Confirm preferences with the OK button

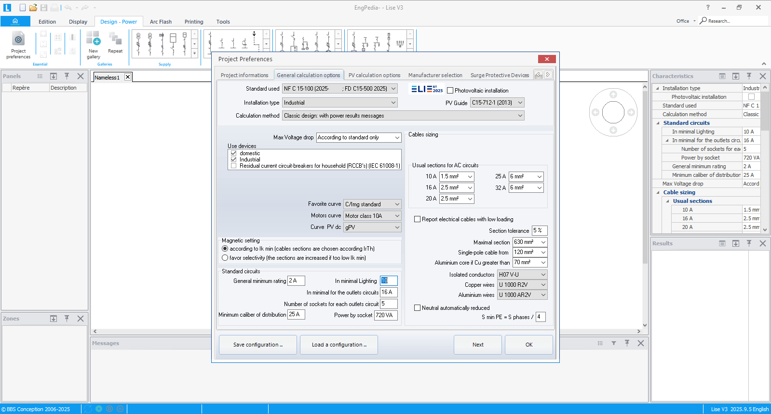tap(529, 345)
